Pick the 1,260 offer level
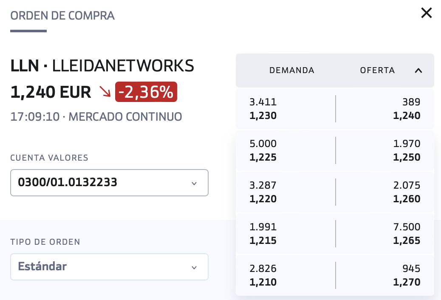The height and width of the screenshot is (300, 441). pos(407,199)
